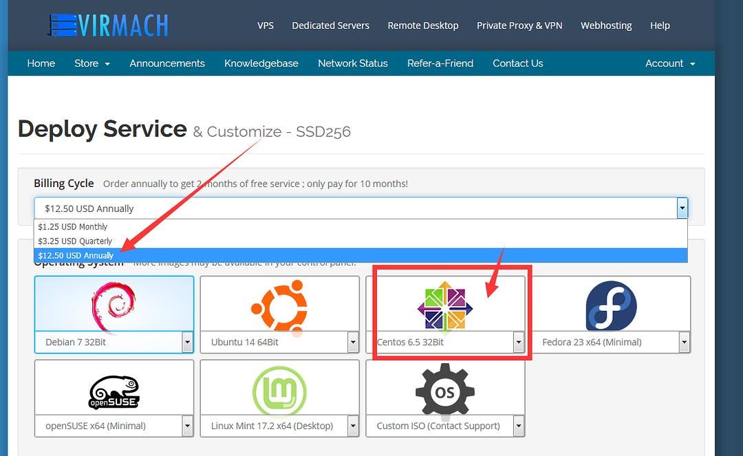Pick the Fedora logo icon

(612, 305)
